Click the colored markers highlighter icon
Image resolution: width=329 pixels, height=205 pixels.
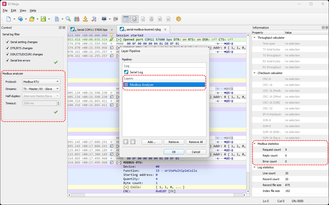77,19
